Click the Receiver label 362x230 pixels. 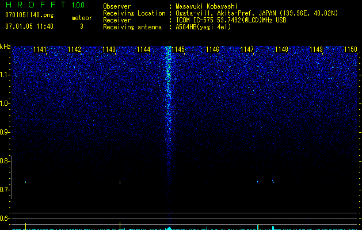(117, 20)
